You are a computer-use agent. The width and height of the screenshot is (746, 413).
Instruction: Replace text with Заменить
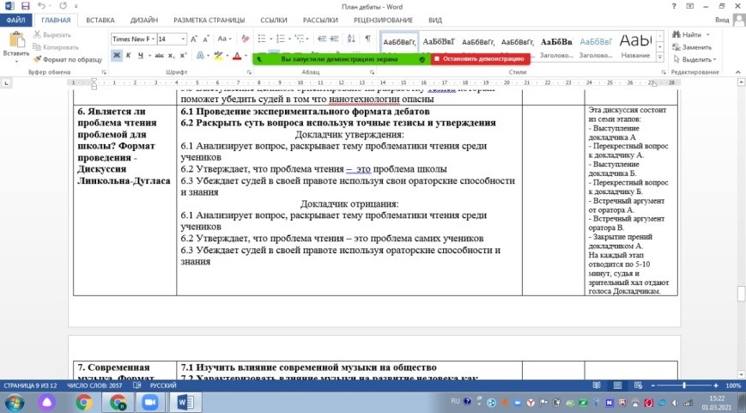coord(692,47)
